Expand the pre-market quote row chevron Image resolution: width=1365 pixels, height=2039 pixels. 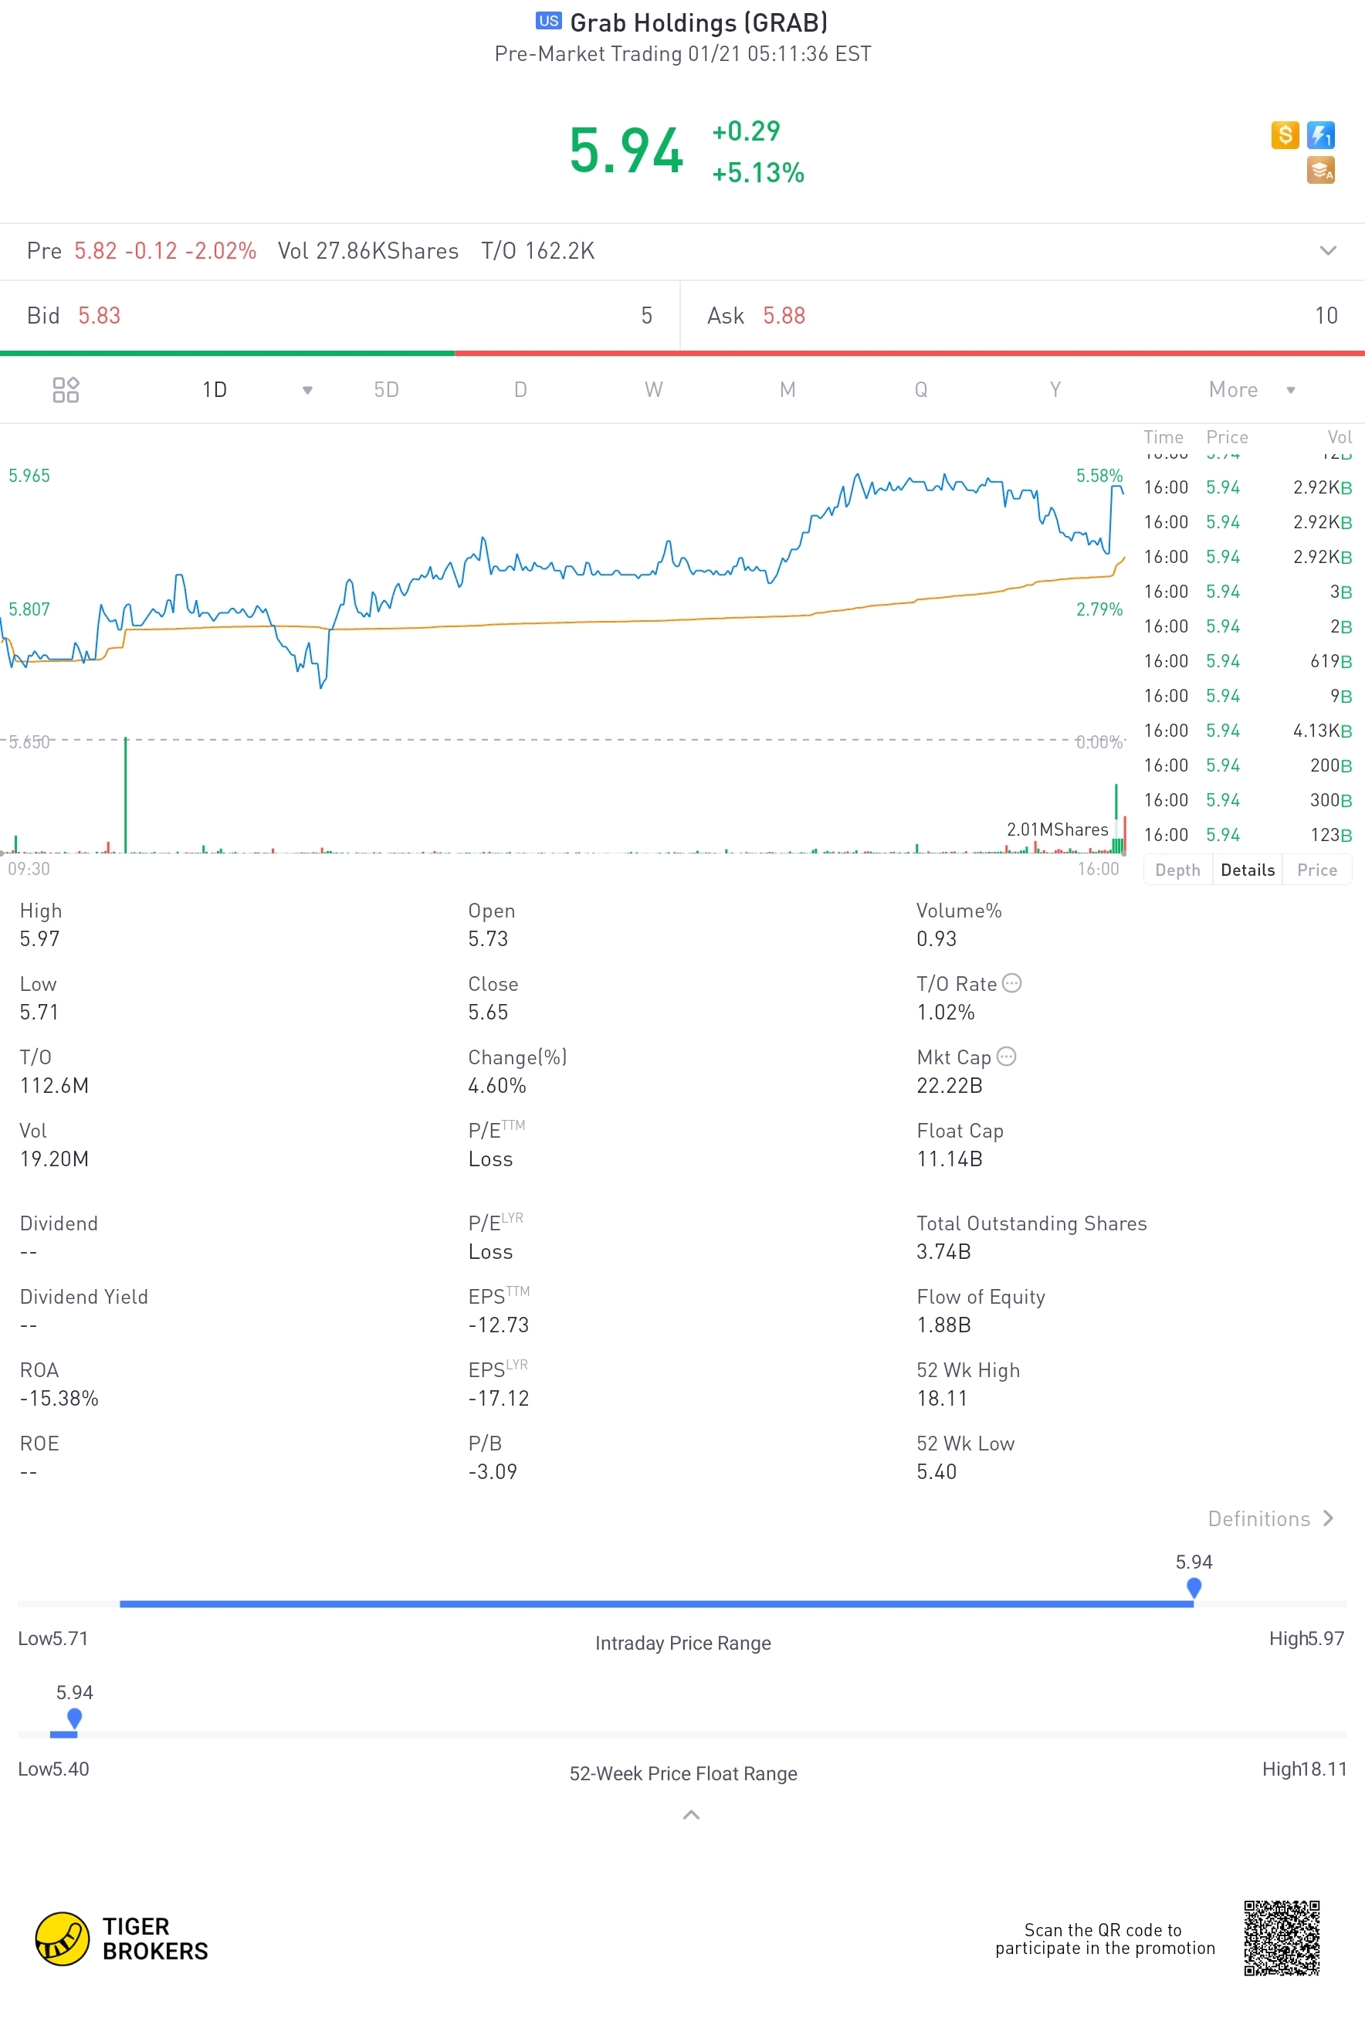click(x=1326, y=251)
